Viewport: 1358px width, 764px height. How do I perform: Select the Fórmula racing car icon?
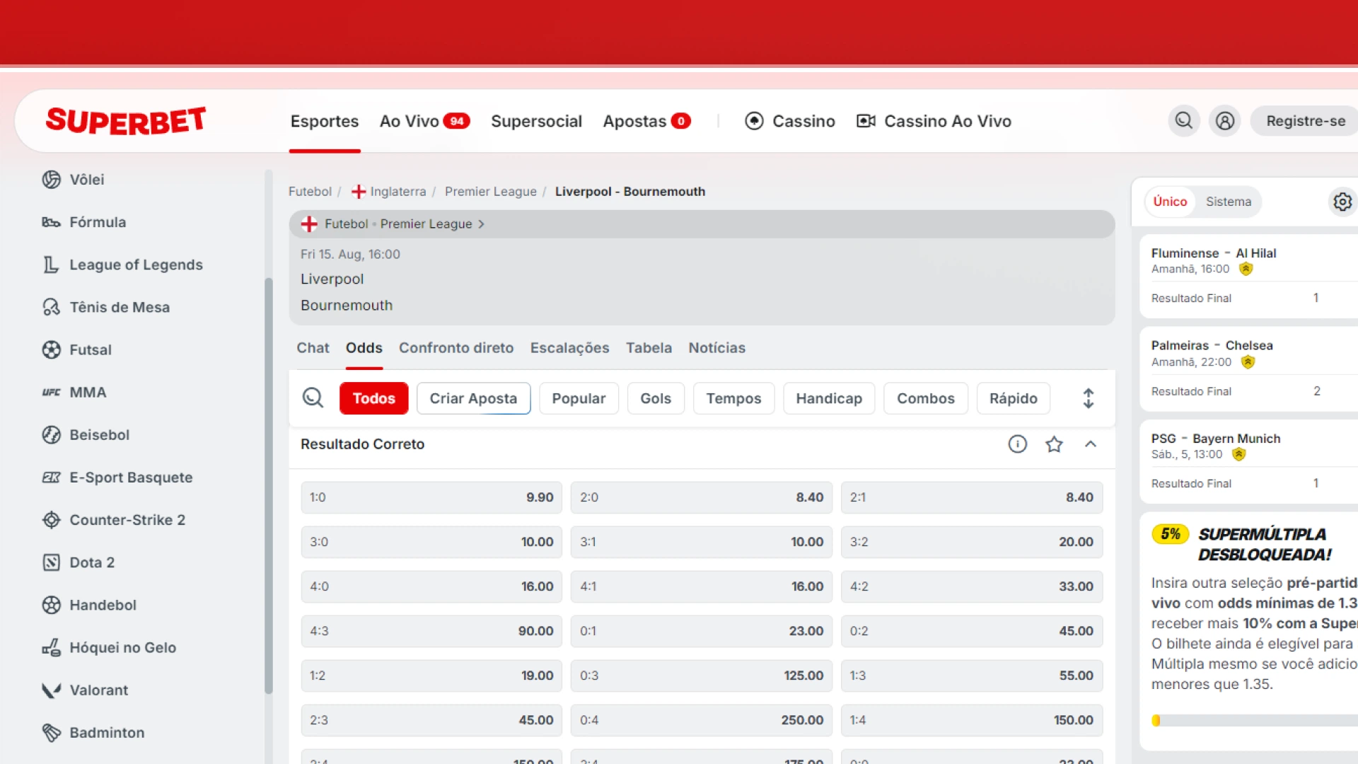51,222
